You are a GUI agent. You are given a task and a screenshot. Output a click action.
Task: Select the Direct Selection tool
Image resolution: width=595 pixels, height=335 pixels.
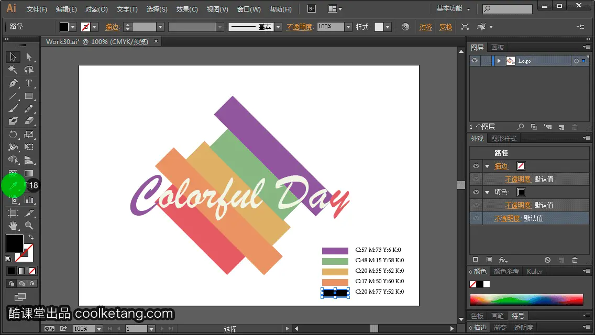[x=29, y=57]
